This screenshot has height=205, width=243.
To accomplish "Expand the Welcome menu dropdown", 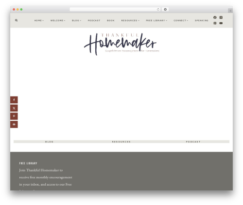I will click(58, 20).
